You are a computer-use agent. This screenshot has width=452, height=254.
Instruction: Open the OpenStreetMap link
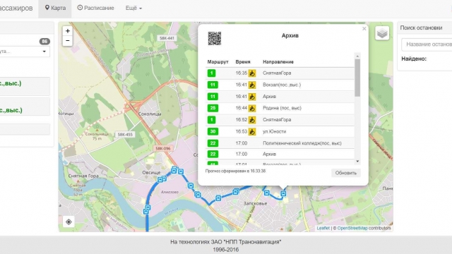click(352, 228)
